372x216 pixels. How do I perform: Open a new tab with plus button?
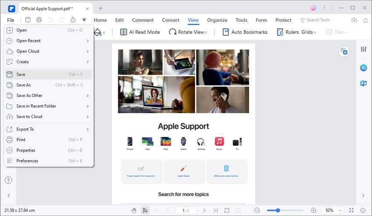point(101,9)
